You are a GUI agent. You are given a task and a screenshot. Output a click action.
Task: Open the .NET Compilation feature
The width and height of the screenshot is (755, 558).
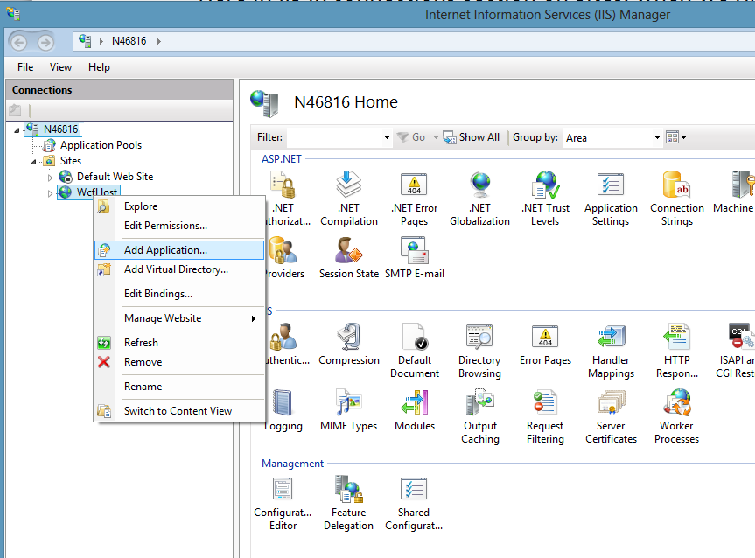(x=348, y=197)
